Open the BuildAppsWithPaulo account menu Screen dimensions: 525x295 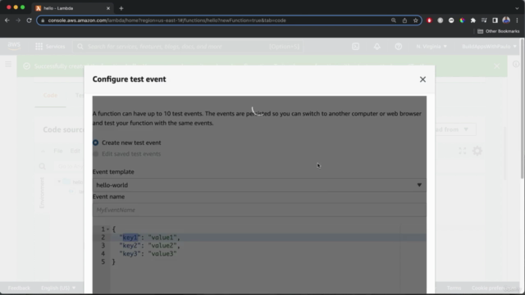point(489,47)
